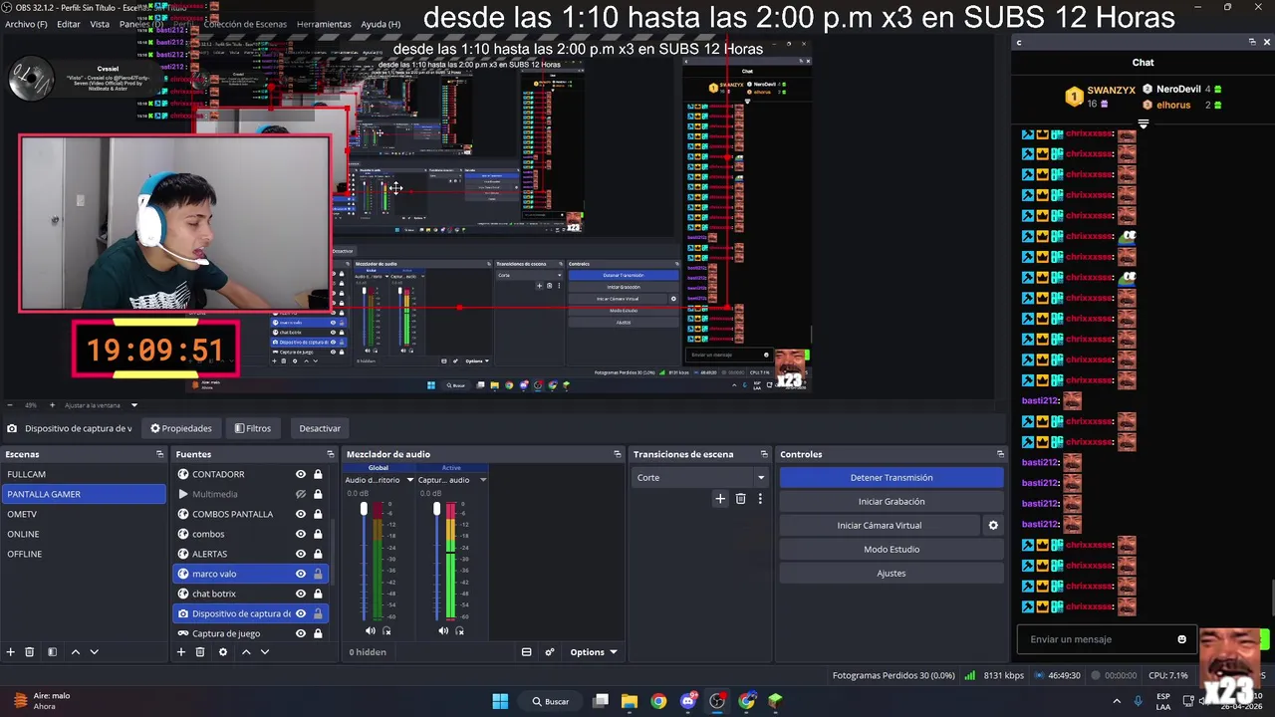Image resolution: width=1275 pixels, height=717 pixels.
Task: Unlock the combos source
Action: 318,534
